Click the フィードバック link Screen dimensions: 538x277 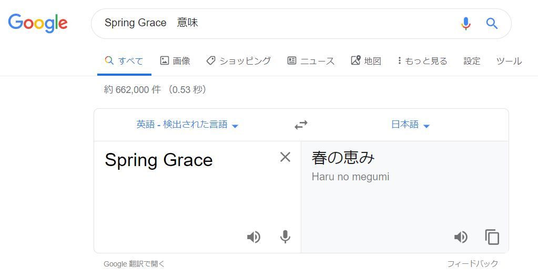click(x=472, y=264)
